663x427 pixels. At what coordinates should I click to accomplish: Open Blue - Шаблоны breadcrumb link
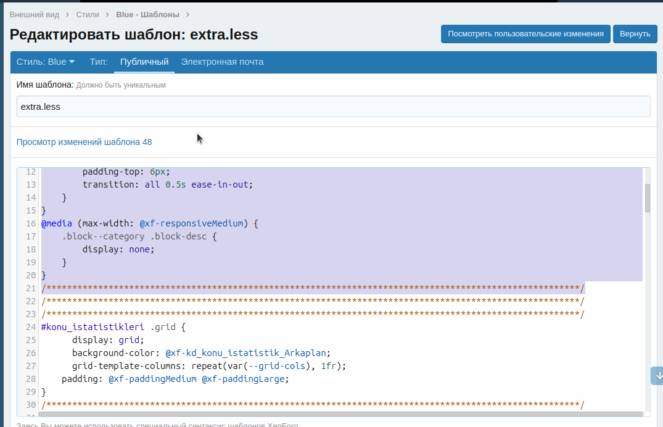(x=149, y=14)
